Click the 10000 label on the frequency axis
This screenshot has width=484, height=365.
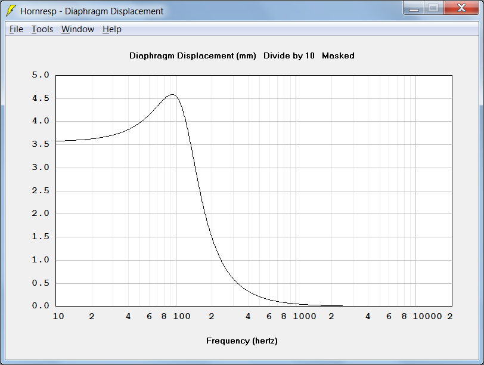pos(427,316)
